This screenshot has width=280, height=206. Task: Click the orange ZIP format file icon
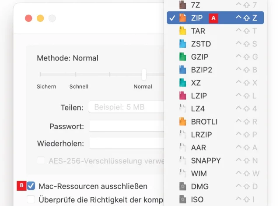point(183,18)
